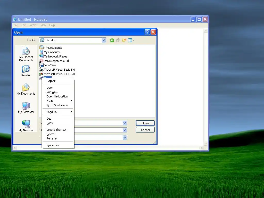
Task: Click the Desktop text in Look in box
Action: click(51, 40)
